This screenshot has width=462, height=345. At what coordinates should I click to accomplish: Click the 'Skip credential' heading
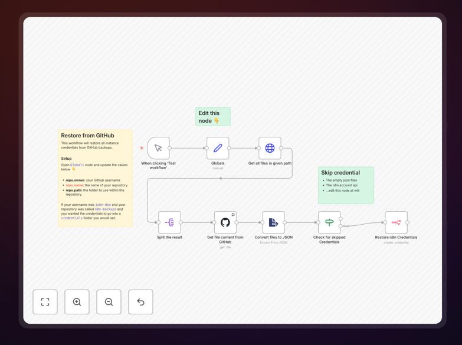340,173
